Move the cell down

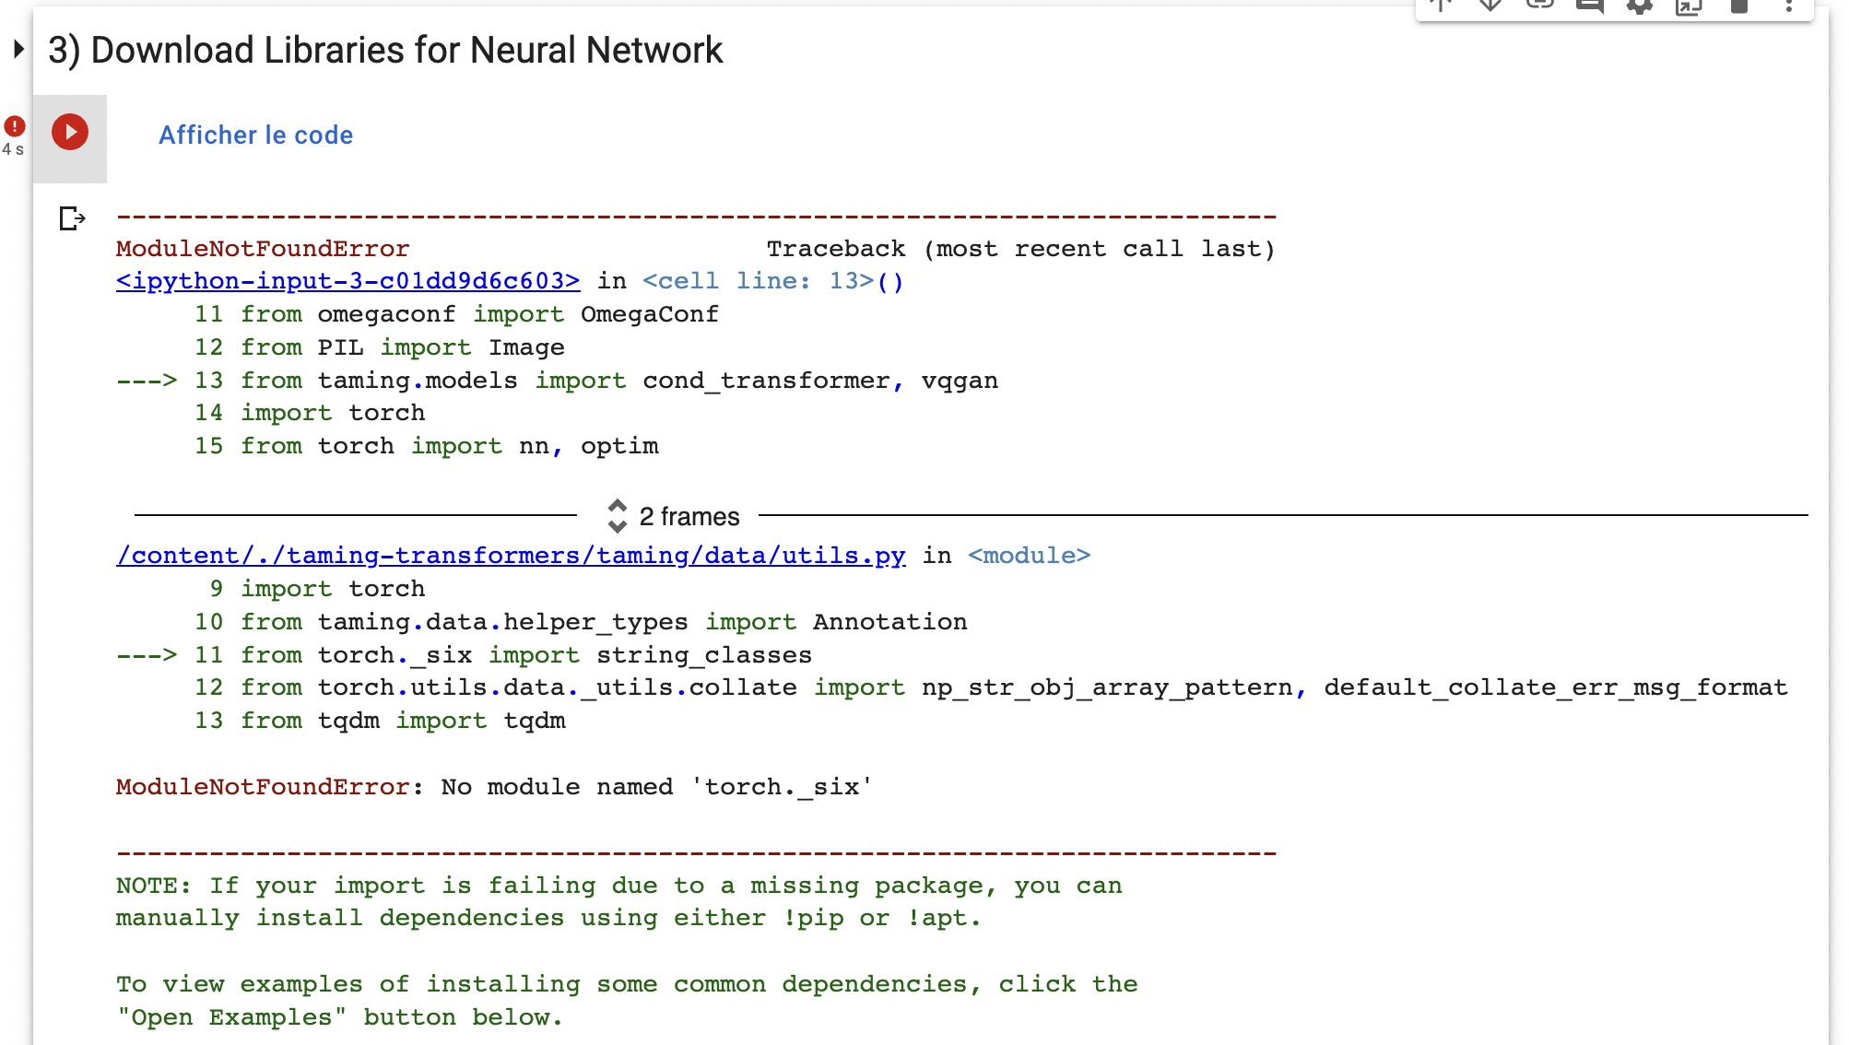[1489, 7]
